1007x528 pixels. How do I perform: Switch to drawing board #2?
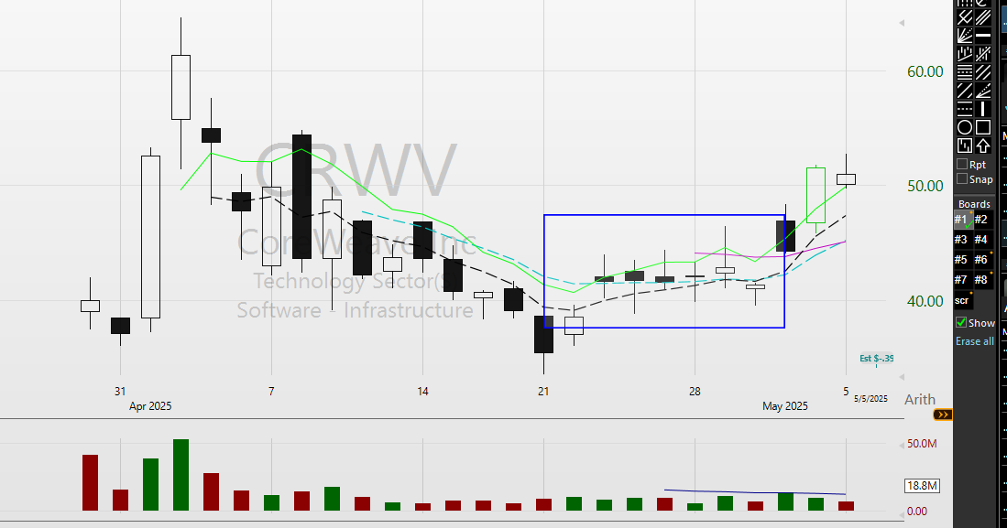[x=982, y=220]
